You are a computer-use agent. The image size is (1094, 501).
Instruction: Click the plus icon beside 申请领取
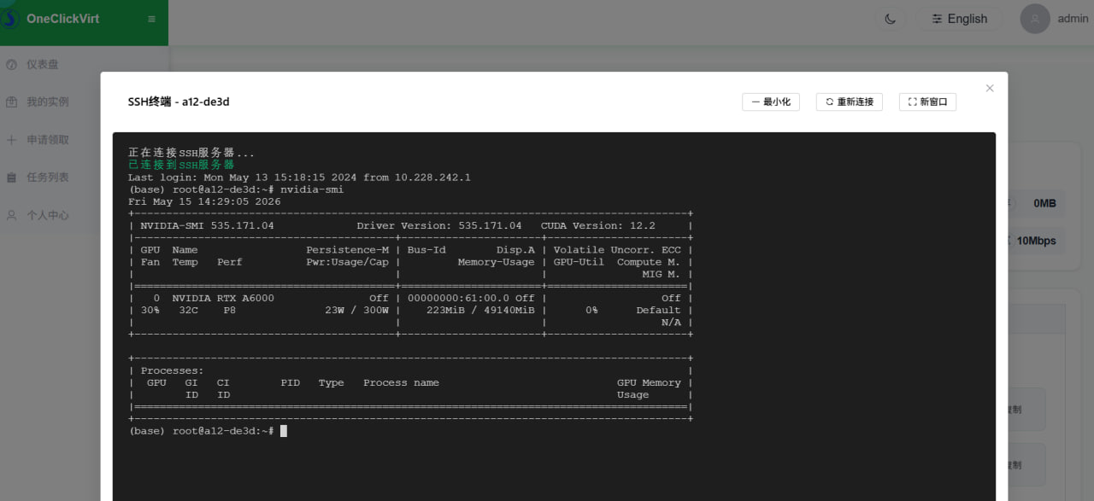tap(11, 140)
